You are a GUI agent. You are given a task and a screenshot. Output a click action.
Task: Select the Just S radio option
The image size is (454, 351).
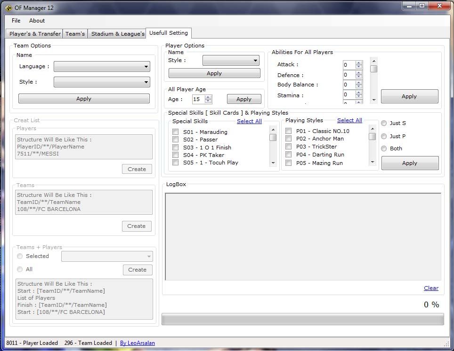coord(384,123)
